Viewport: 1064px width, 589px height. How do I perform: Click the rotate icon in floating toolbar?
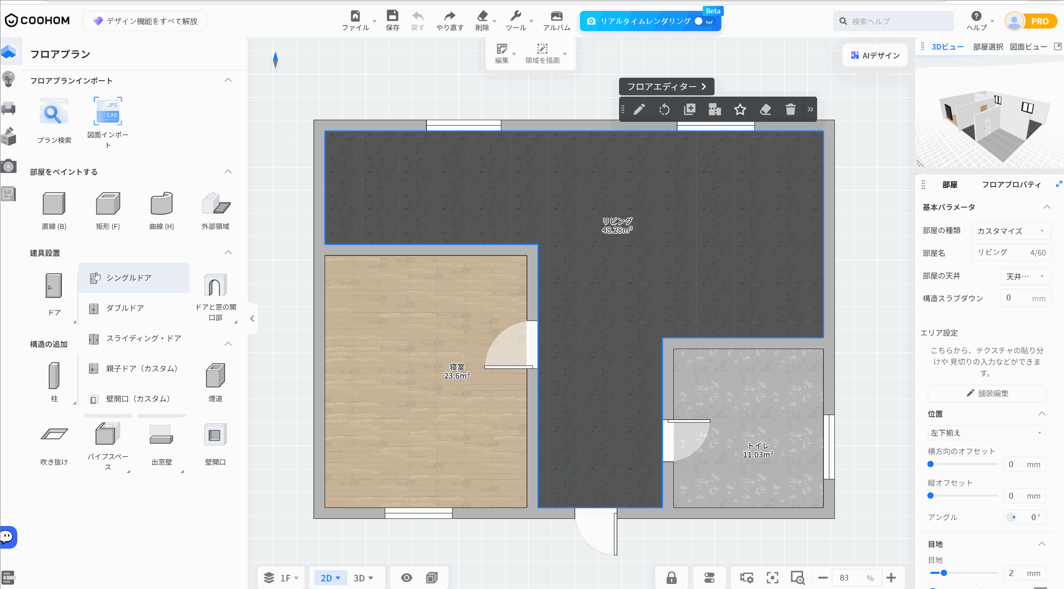click(664, 110)
